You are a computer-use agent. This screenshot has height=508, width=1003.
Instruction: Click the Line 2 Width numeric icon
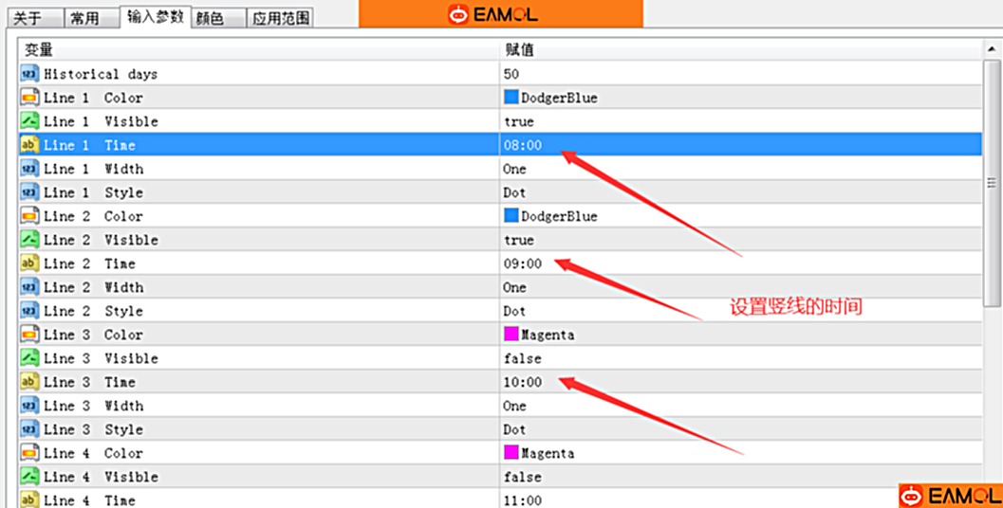pos(29,287)
